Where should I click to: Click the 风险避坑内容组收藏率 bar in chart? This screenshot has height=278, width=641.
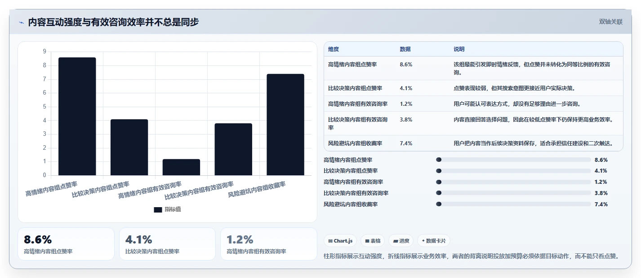point(285,125)
